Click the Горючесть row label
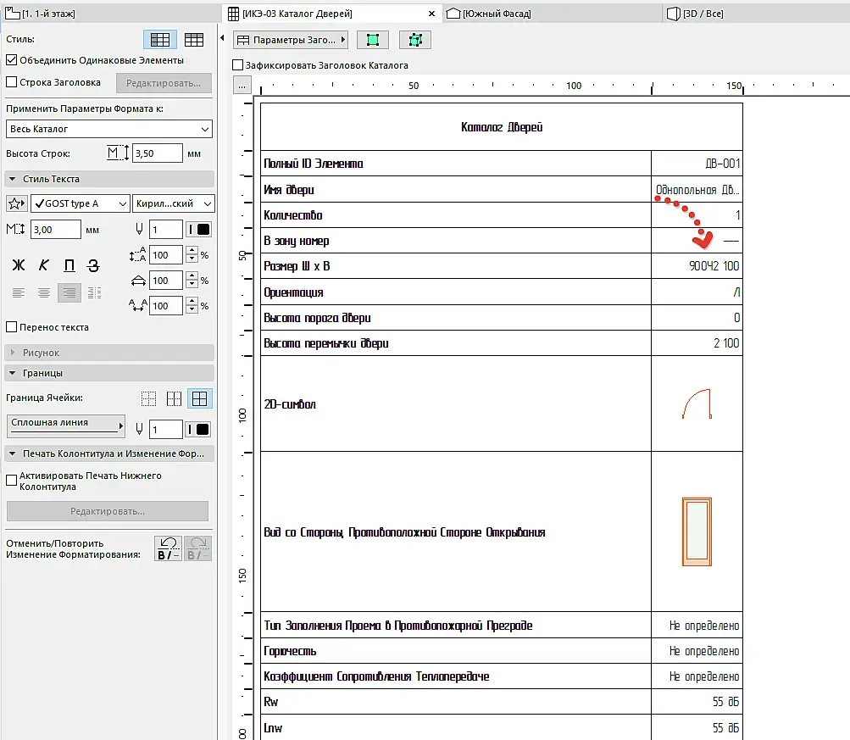 (290, 651)
